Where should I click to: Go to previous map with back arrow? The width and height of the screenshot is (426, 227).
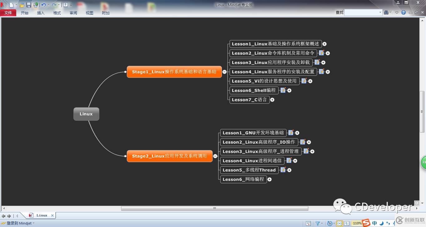3,215
